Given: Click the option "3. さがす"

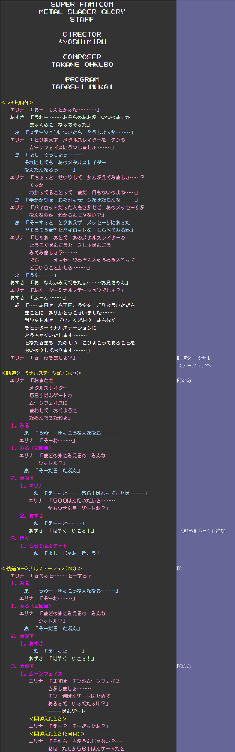Looking at the screenshot, I should (22, 666).
